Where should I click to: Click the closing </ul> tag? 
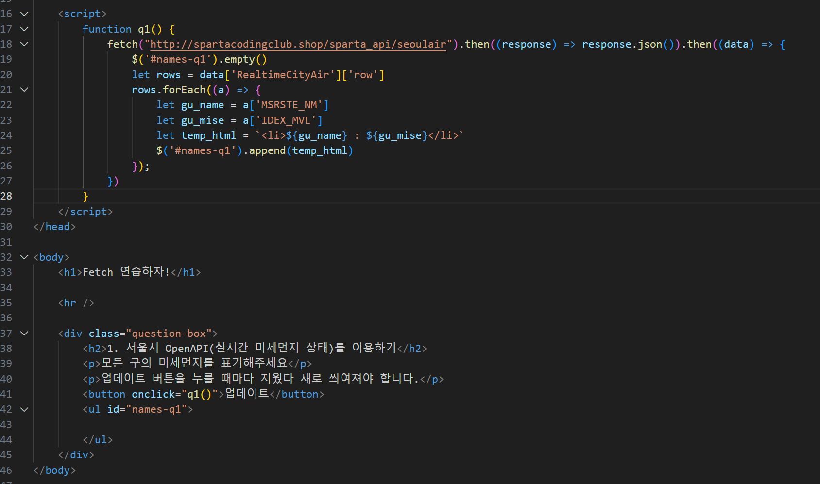[98, 440]
